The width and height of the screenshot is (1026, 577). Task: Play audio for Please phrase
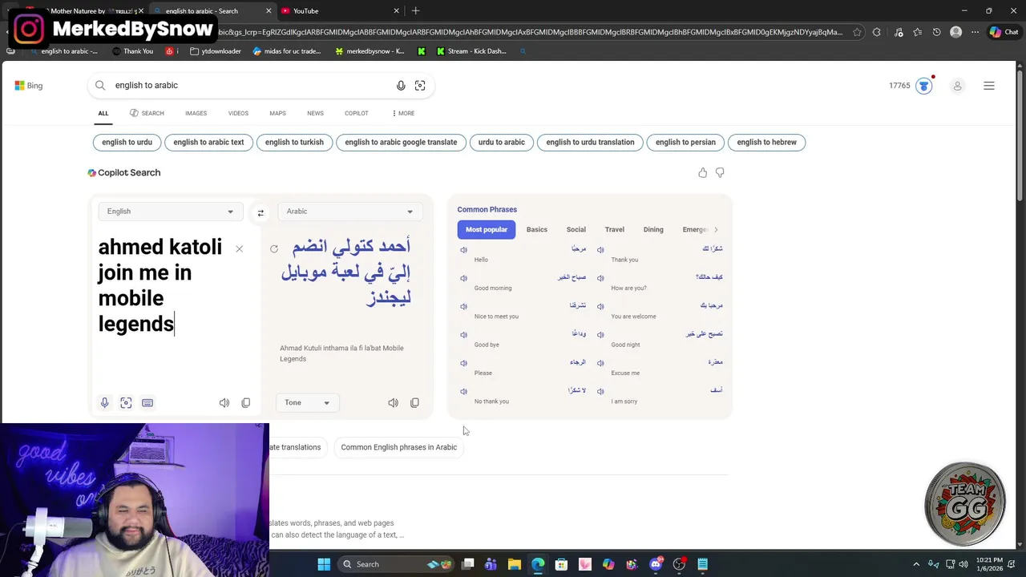pos(463,363)
